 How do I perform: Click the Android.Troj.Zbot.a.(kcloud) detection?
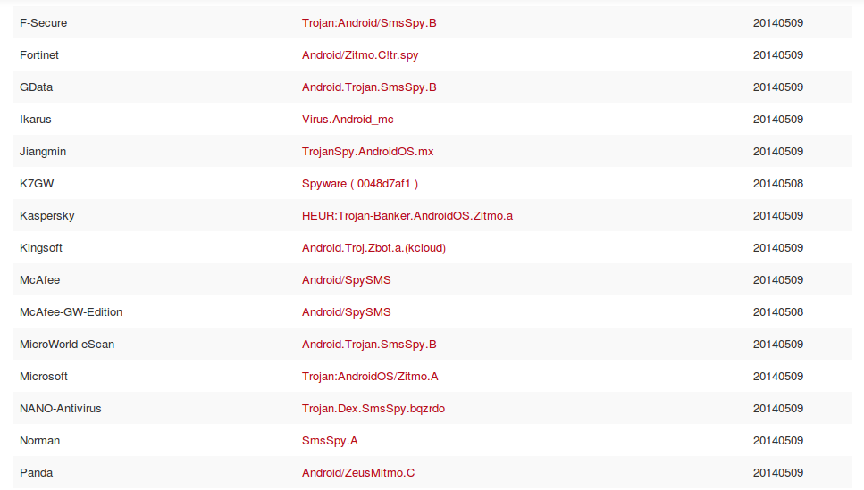pyautogui.click(x=373, y=247)
